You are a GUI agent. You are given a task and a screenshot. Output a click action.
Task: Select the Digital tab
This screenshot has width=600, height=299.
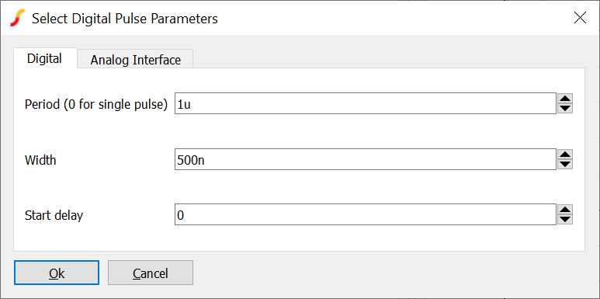pyautogui.click(x=44, y=58)
